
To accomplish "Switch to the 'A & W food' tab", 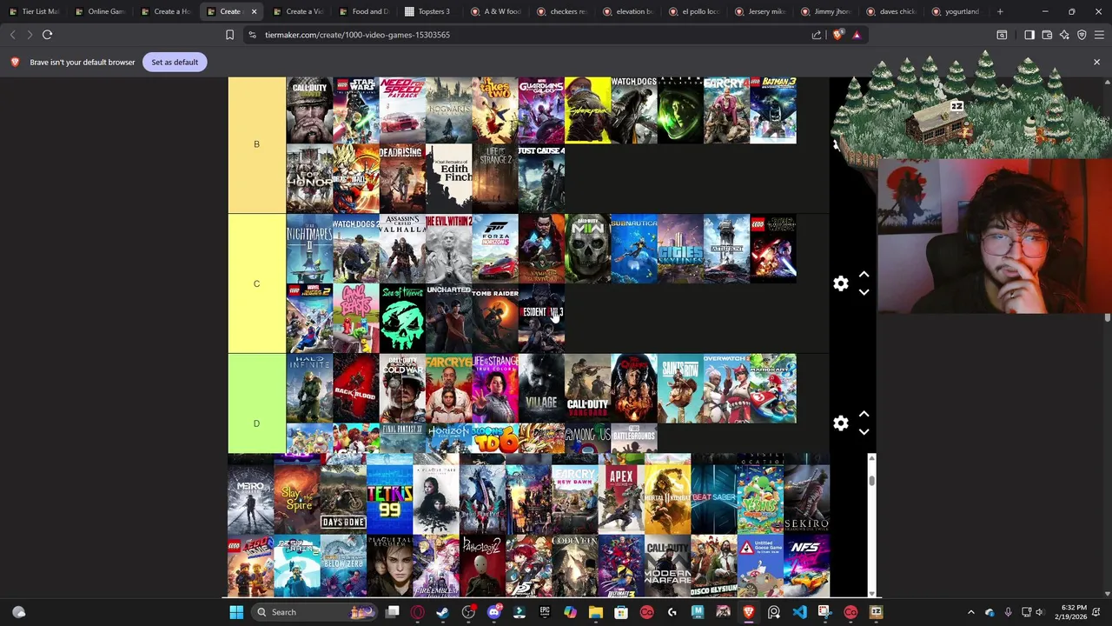I will point(495,11).
